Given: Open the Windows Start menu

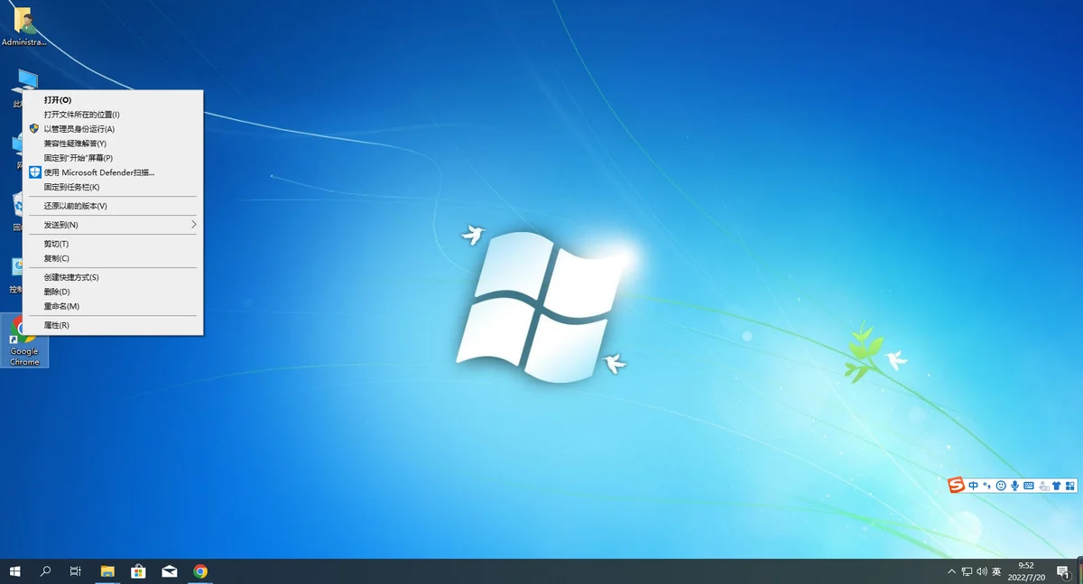Looking at the screenshot, I should (15, 571).
